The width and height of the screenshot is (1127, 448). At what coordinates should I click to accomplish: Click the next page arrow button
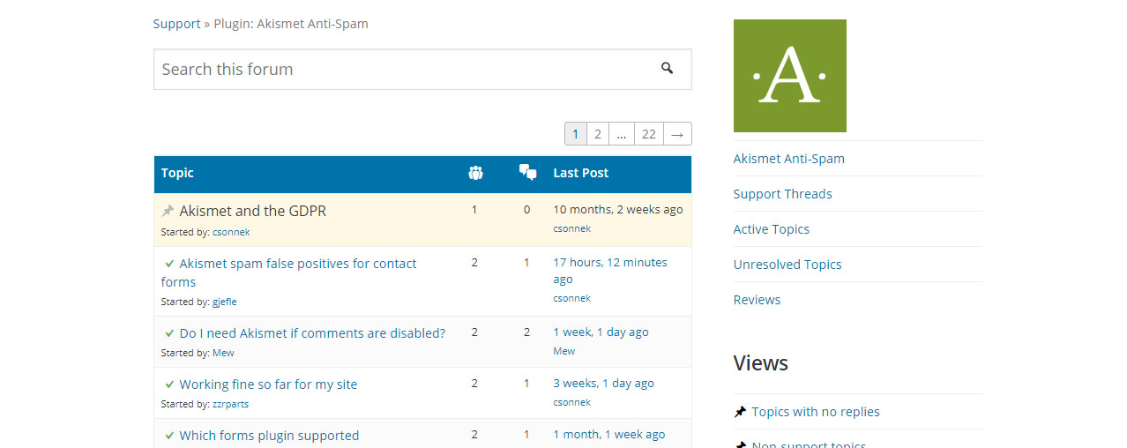pos(677,134)
